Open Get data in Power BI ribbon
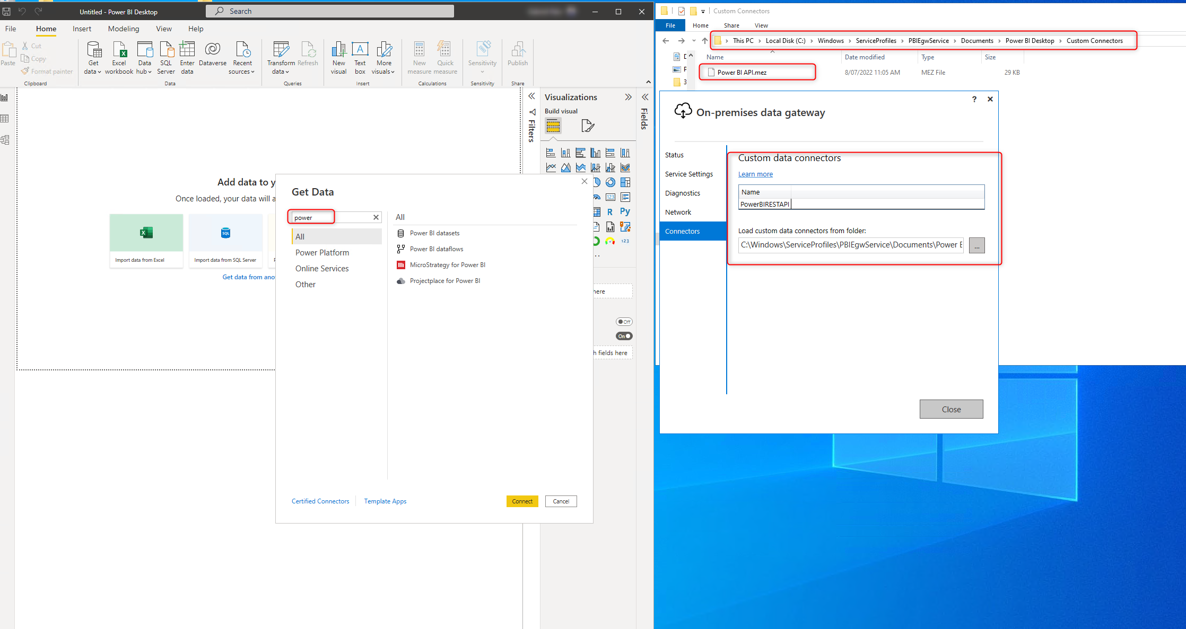Screen dimensions: 1186x629 [93, 58]
